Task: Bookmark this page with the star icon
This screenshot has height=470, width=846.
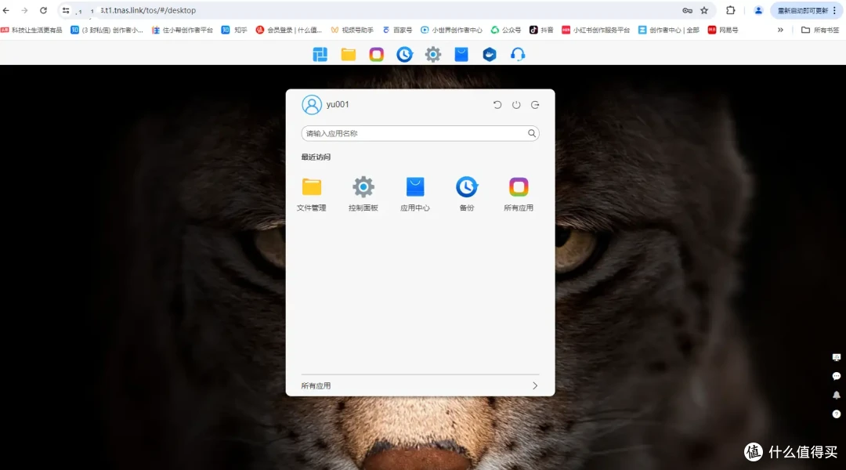Action: click(x=704, y=10)
